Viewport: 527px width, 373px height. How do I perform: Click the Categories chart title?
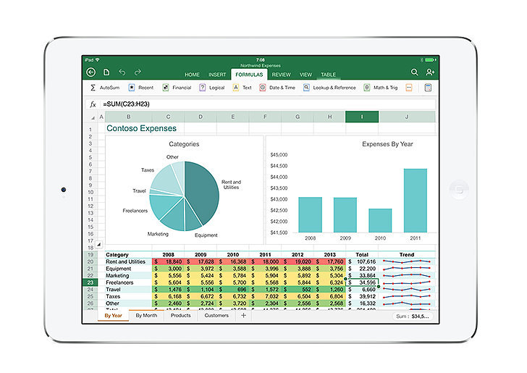[x=184, y=144]
